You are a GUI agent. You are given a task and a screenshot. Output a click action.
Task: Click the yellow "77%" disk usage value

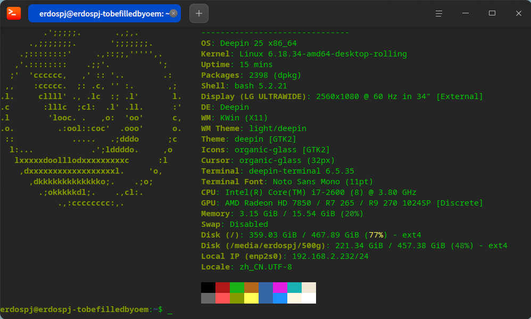[x=376, y=235]
